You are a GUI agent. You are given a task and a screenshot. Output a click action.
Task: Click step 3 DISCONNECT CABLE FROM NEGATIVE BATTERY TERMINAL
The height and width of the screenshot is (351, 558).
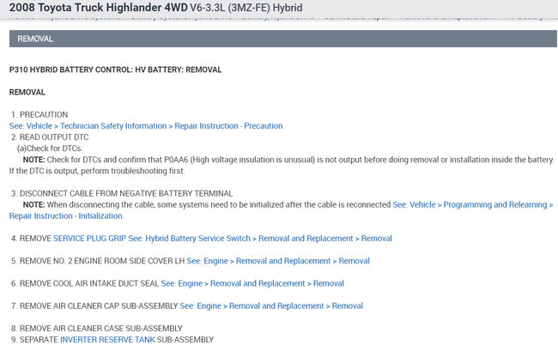tap(122, 193)
